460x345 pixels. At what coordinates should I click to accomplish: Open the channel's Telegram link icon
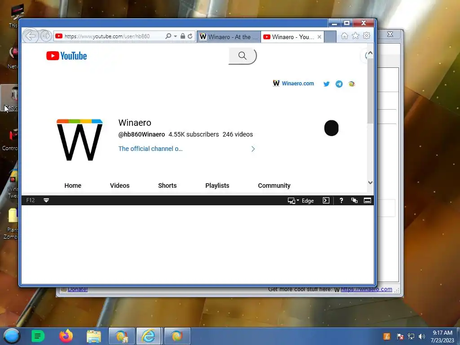pyautogui.click(x=339, y=84)
